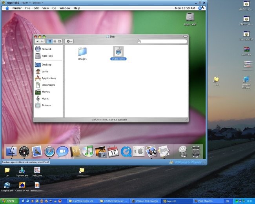Image resolution: width=255 pixels, height=204 pixels.
Task: Click the @ spring website icon in Dock
Action: (x=183, y=151)
